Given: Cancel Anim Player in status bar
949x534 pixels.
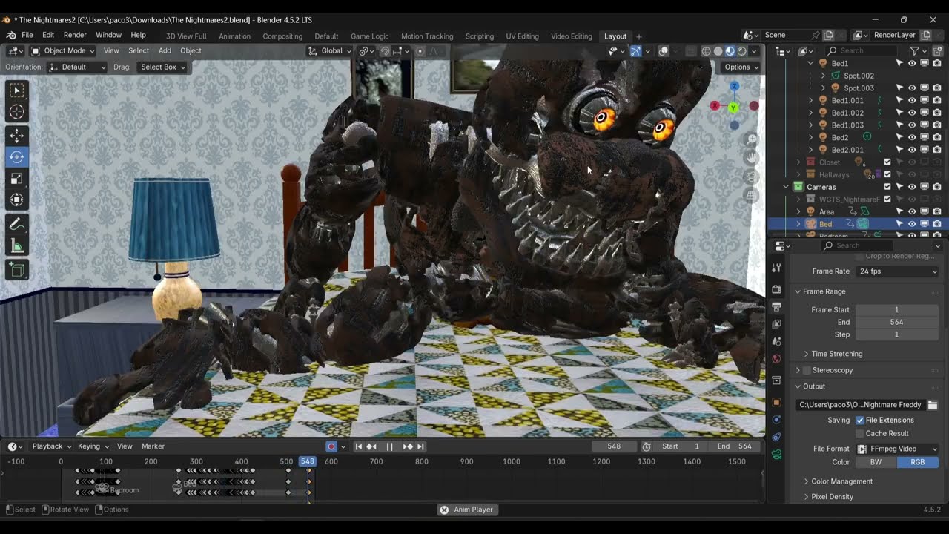Looking at the screenshot, I should point(444,510).
